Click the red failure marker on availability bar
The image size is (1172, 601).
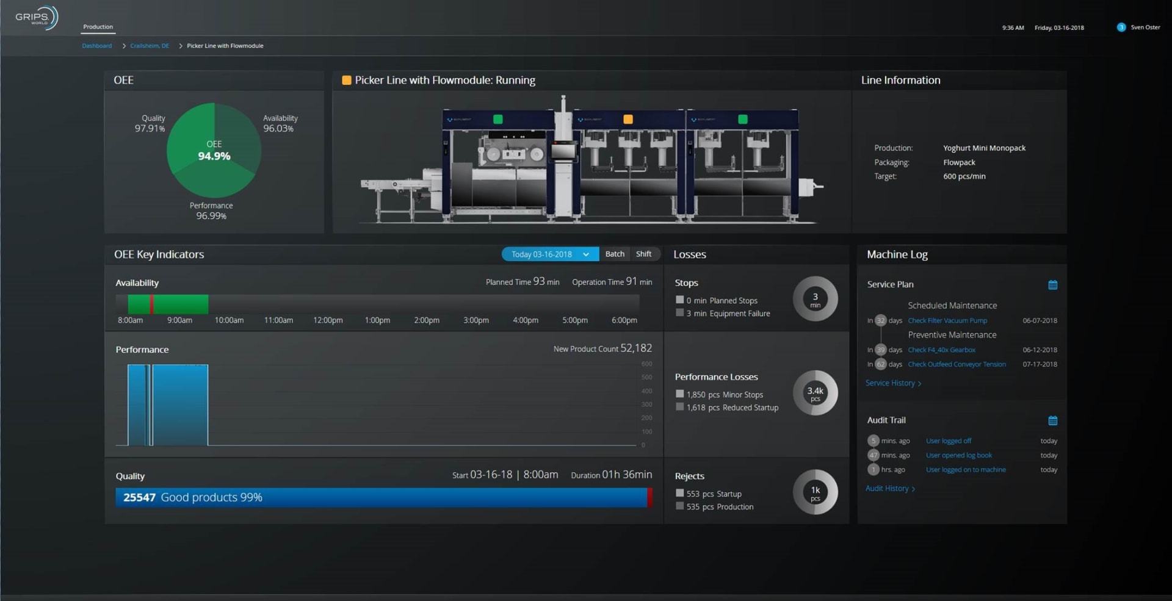coord(152,304)
